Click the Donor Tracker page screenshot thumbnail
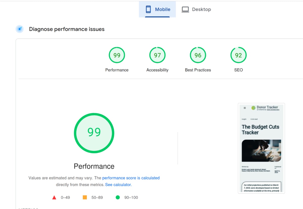The width and height of the screenshot is (303, 209). pyautogui.click(x=261, y=148)
